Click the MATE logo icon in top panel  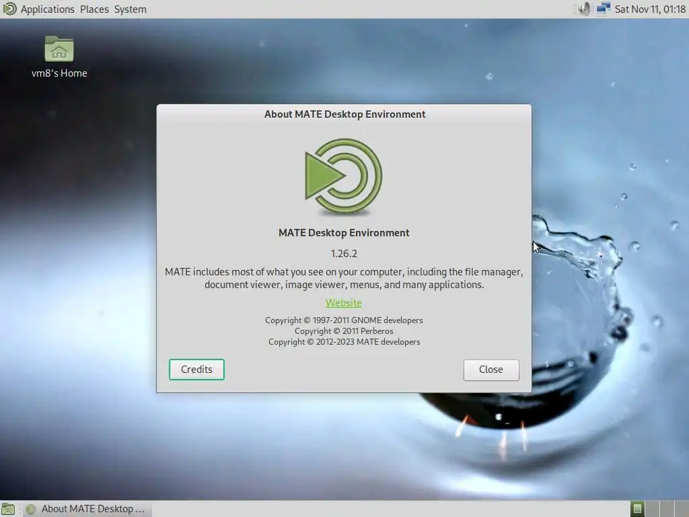click(x=9, y=9)
